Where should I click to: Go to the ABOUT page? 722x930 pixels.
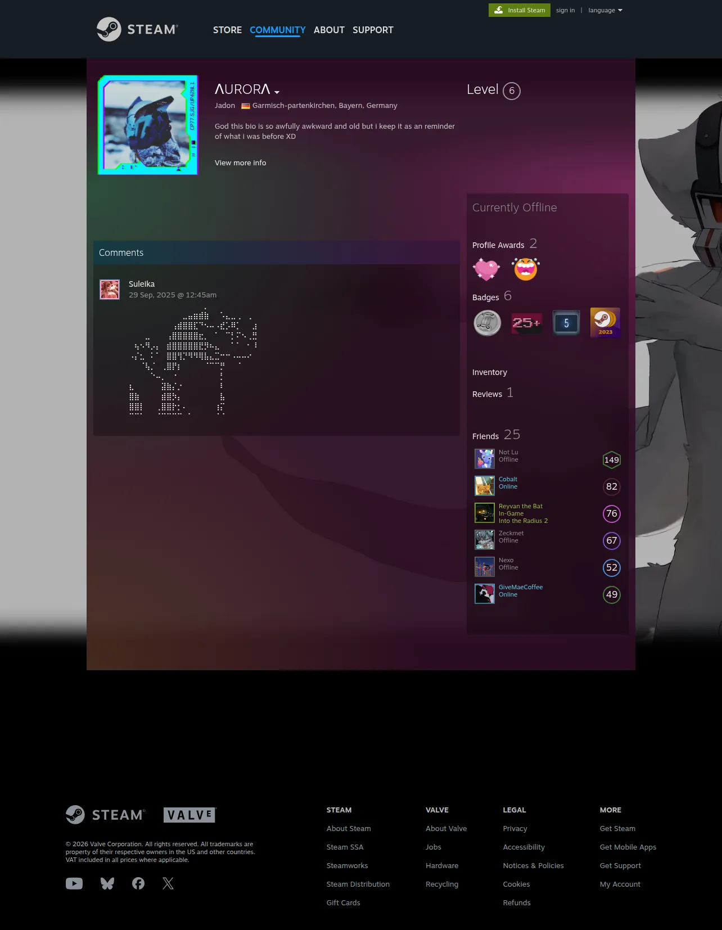click(x=329, y=30)
